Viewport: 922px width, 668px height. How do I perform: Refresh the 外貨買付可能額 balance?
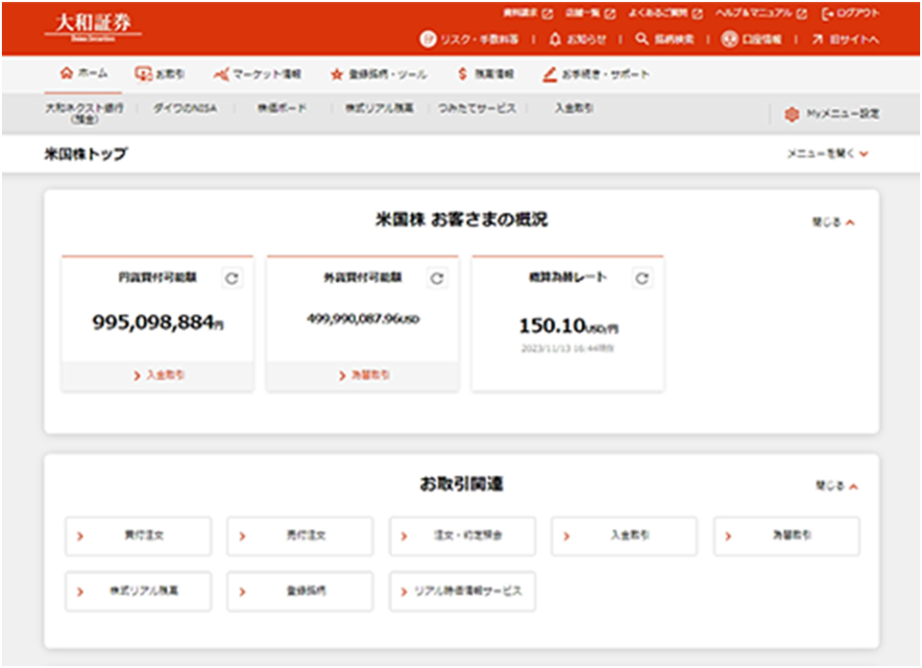tap(437, 278)
